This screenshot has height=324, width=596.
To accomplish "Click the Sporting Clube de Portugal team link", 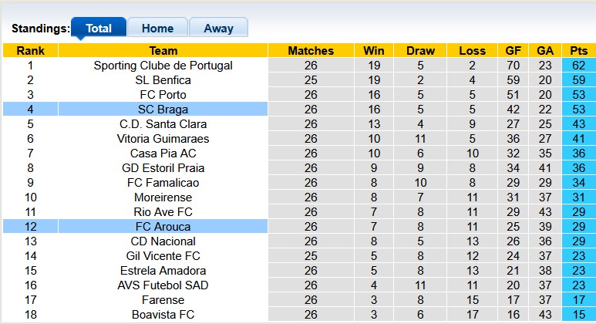I will pos(163,66).
